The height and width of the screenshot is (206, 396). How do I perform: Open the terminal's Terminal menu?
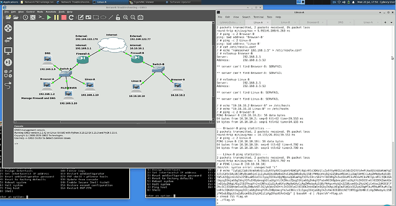coord(258,17)
